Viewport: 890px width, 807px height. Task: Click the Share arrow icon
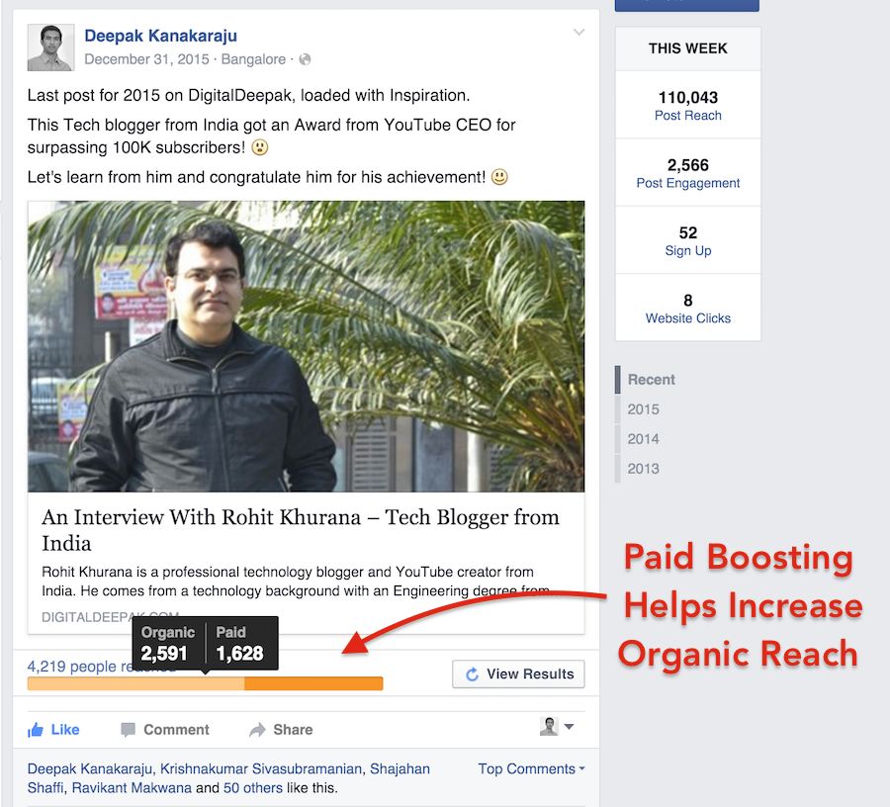pos(257,730)
